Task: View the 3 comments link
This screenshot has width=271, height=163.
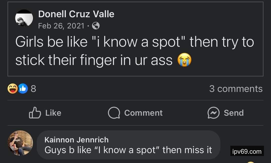Action: tap(236, 89)
